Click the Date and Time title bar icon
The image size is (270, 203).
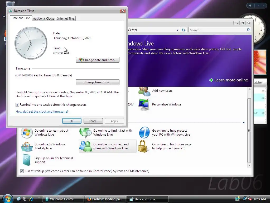coord(11,11)
